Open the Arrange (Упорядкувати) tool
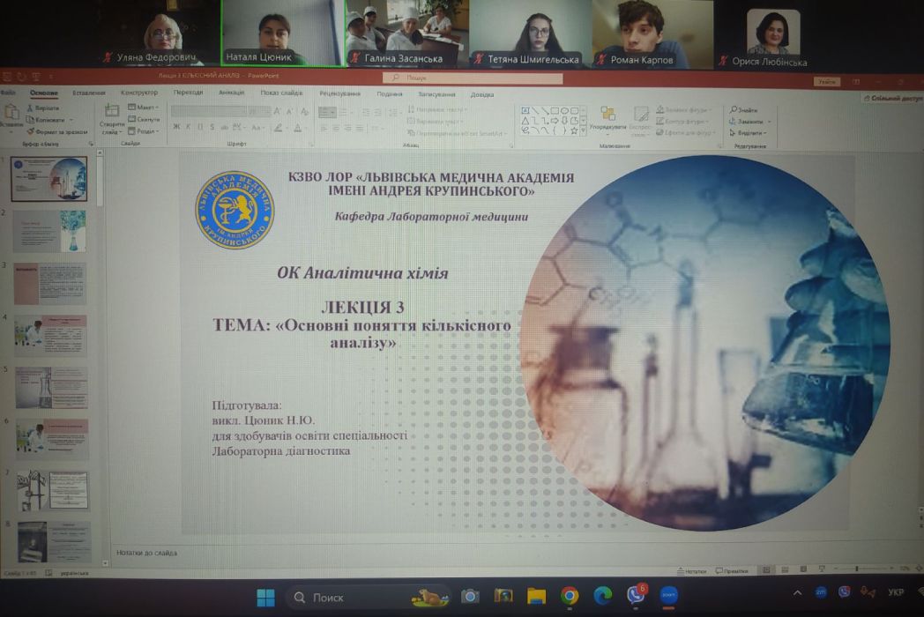The height and width of the screenshot is (617, 924). click(608, 115)
